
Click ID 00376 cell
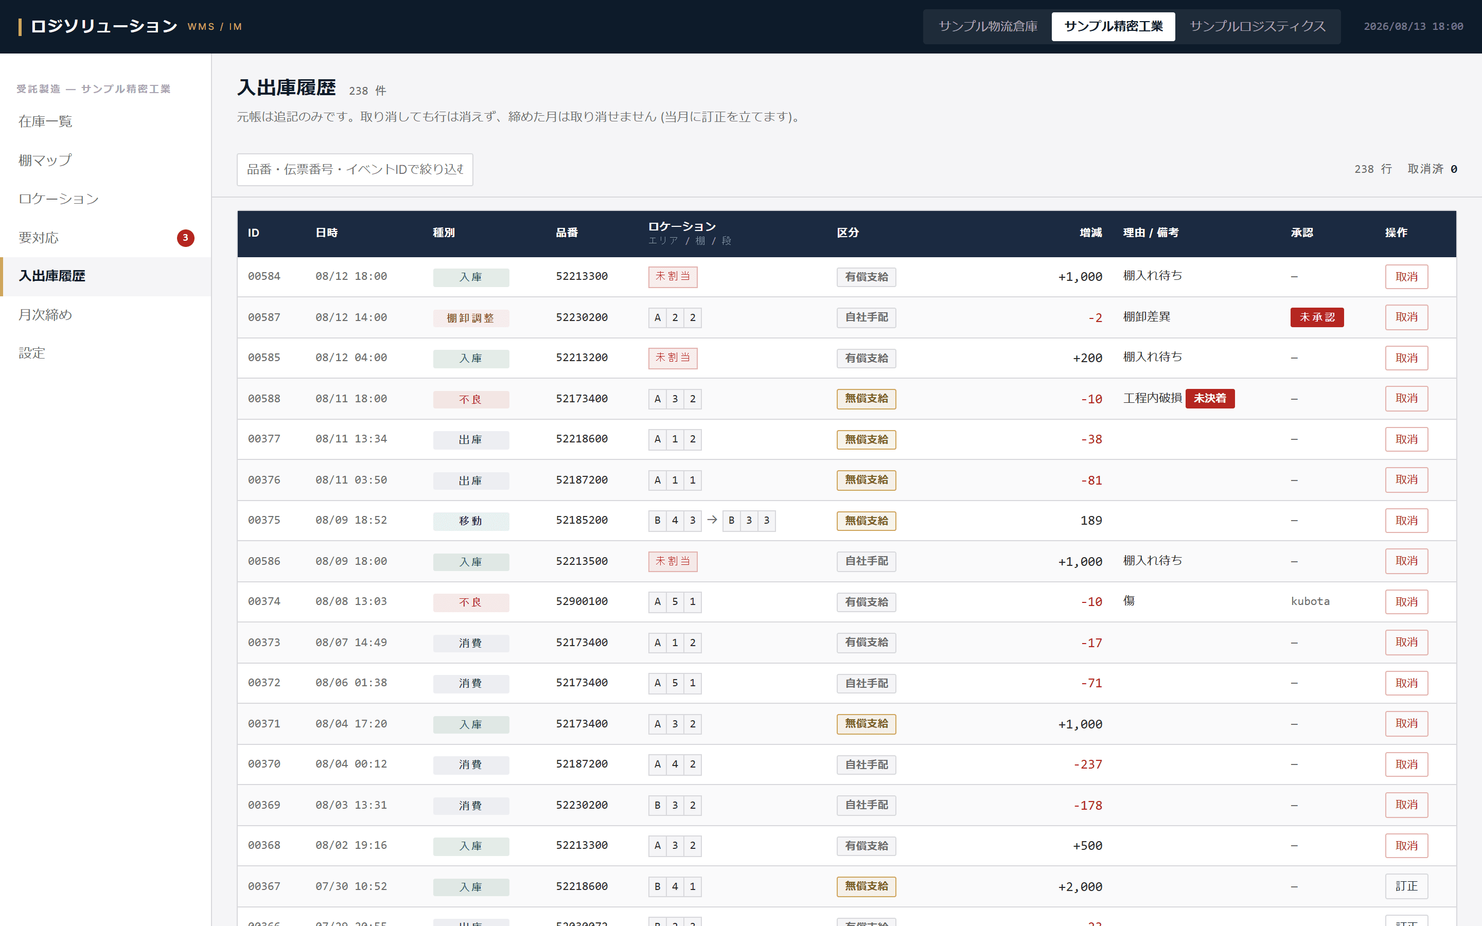tap(264, 480)
